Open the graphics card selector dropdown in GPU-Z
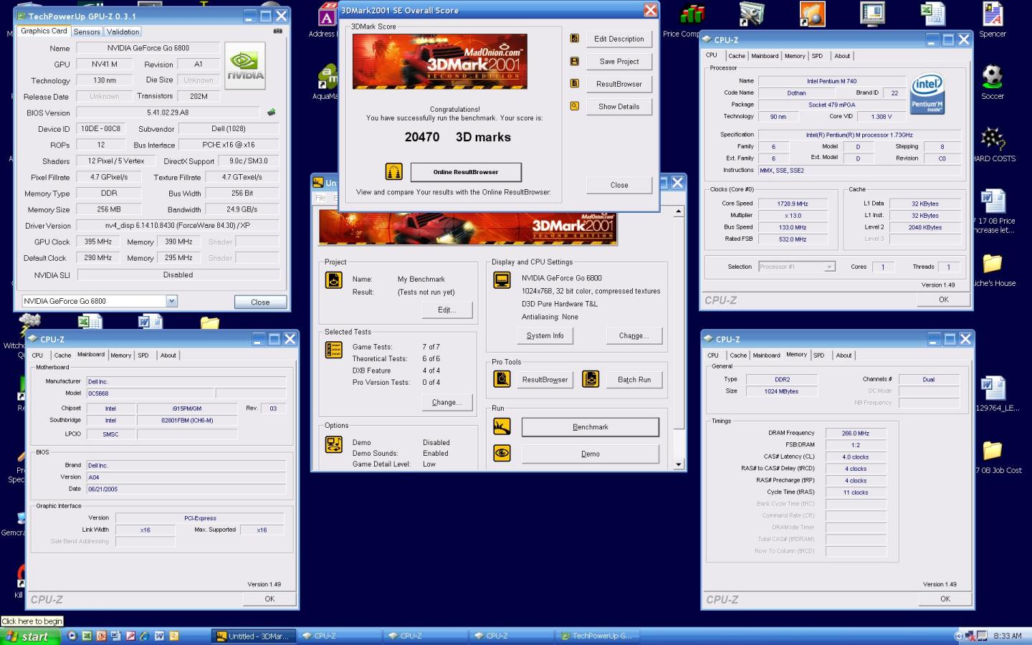 (171, 301)
